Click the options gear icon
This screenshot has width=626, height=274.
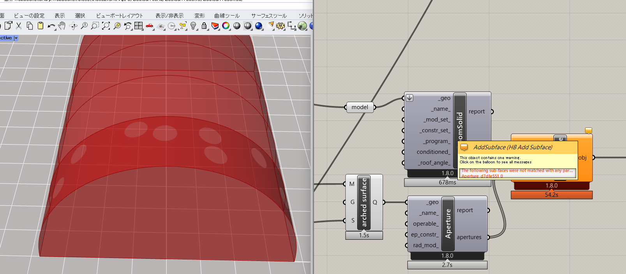click(280, 26)
